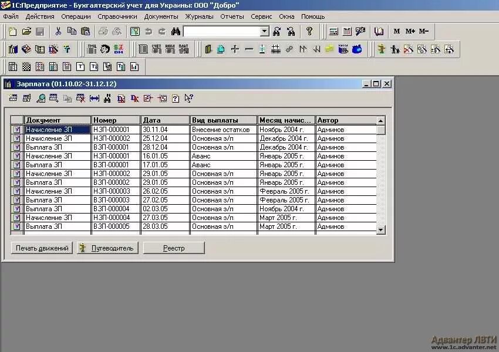The width and height of the screenshot is (499, 352).
Task: Click the yellow coins icon
Action: point(330,49)
